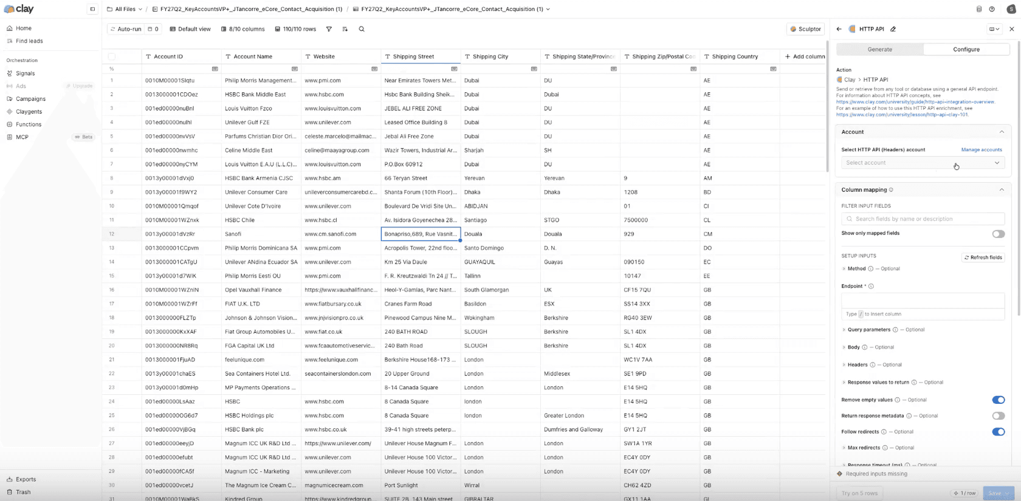Disable Remove empty values toggle
Image resolution: width=1021 pixels, height=501 pixels.
pyautogui.click(x=998, y=400)
